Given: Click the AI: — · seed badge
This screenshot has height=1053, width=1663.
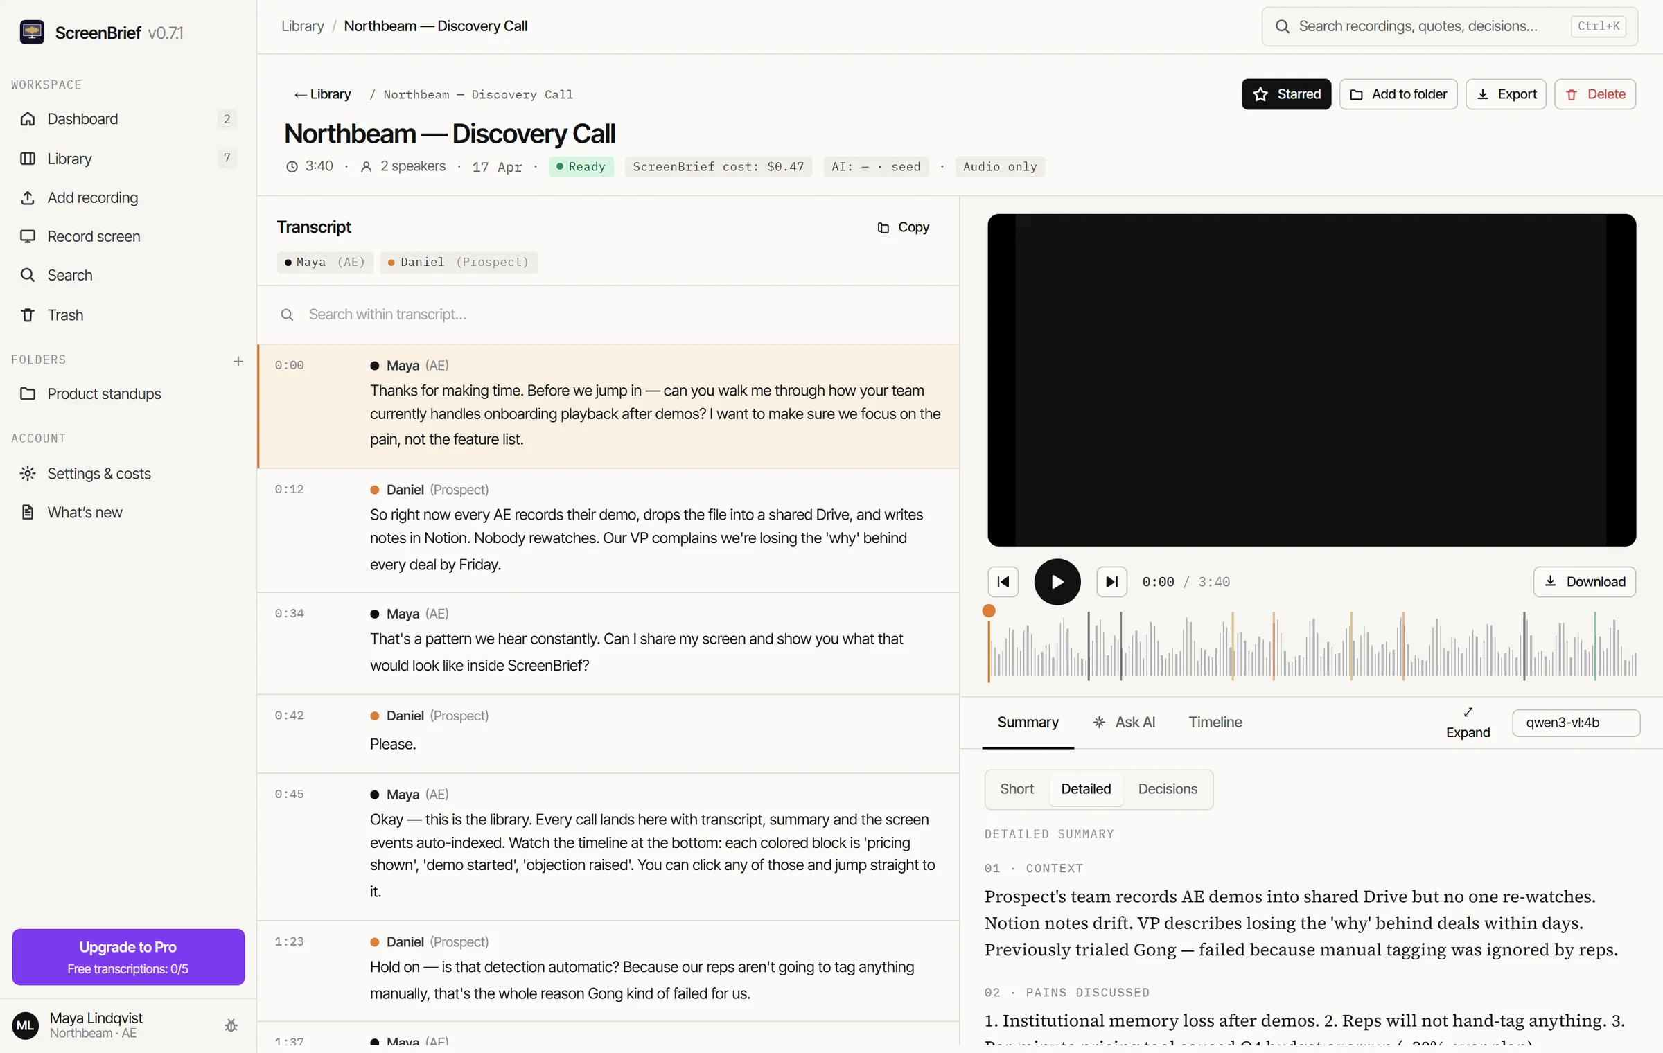Looking at the screenshot, I should [877, 167].
